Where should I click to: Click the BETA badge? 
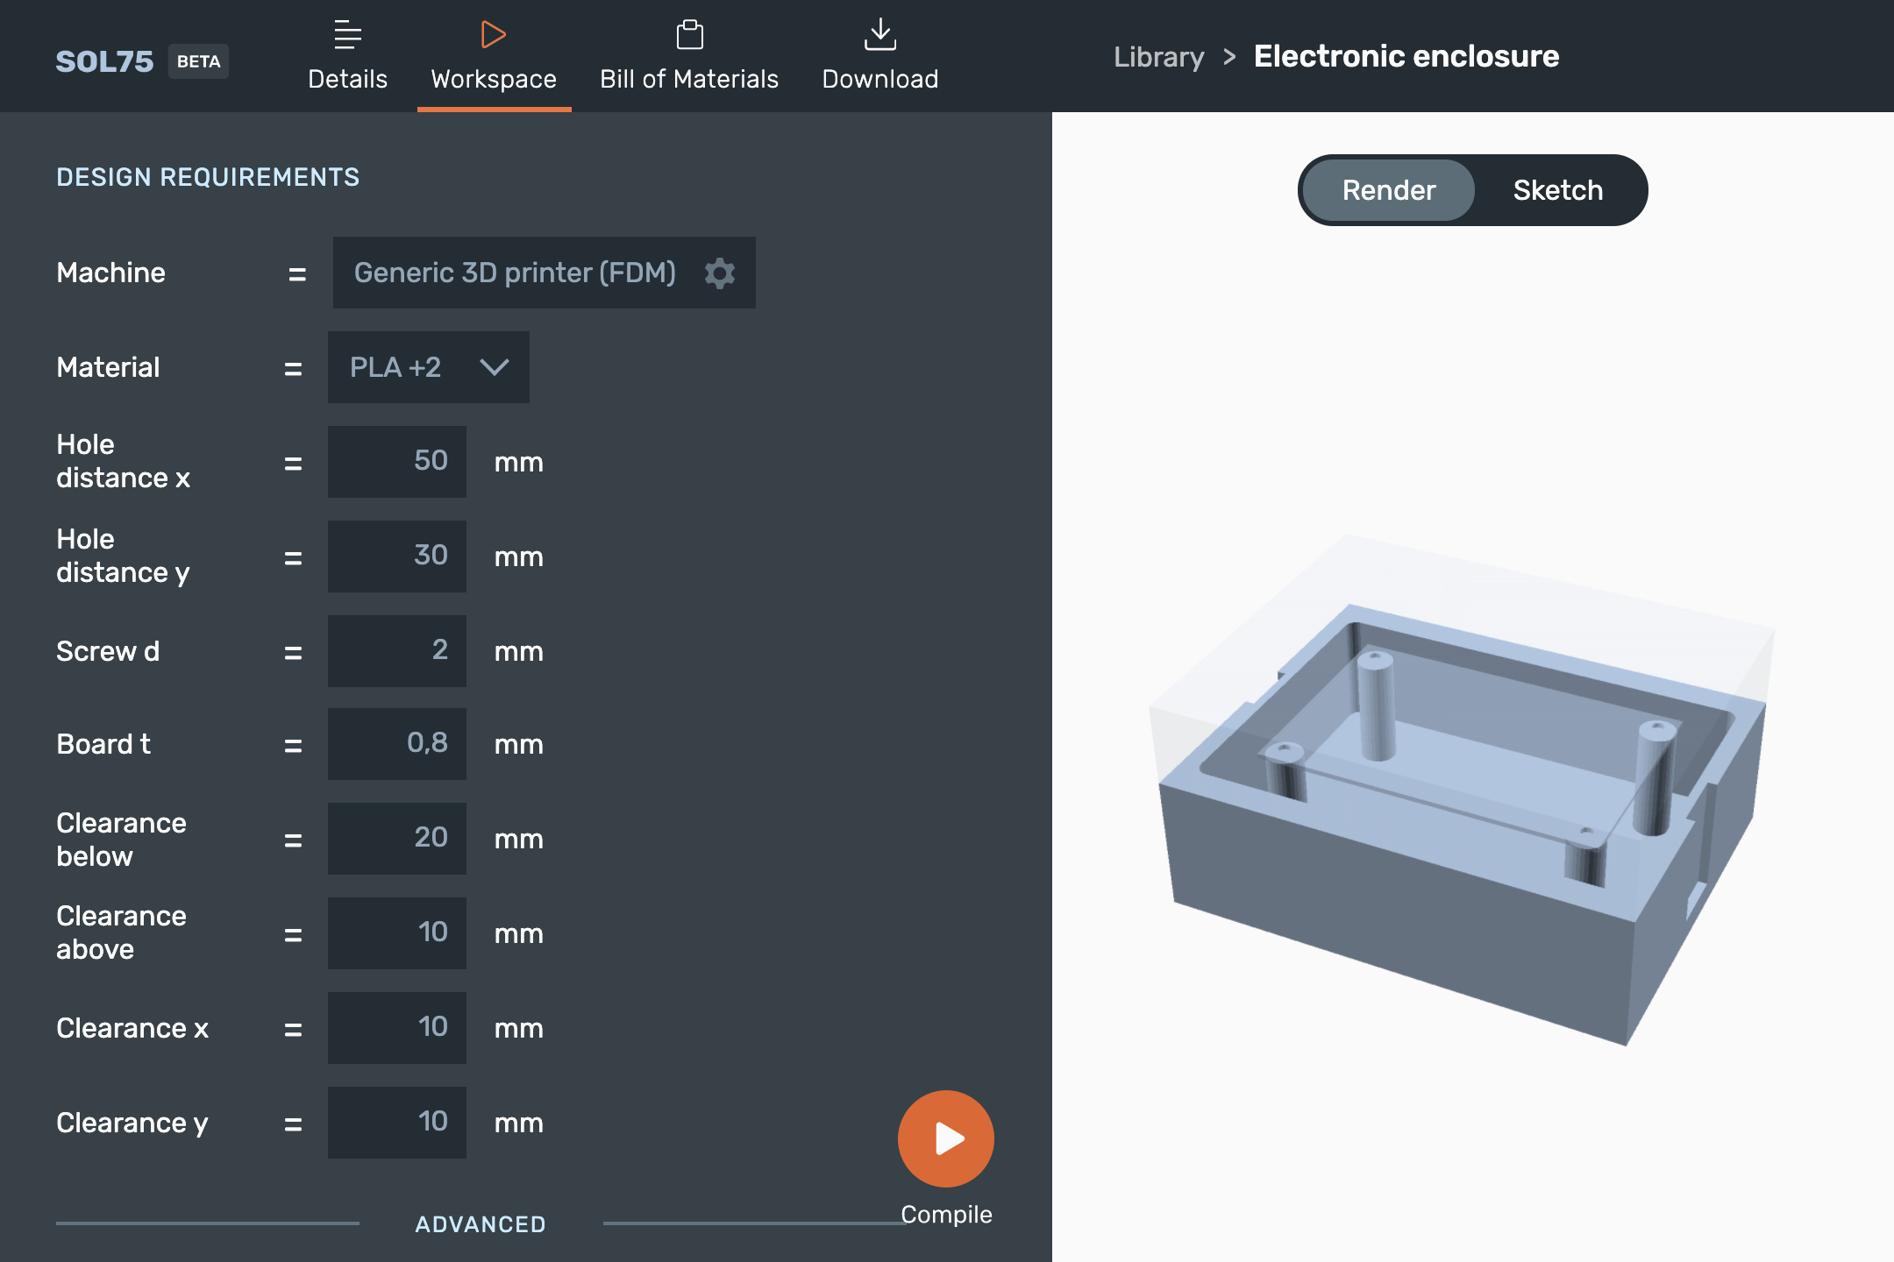(x=198, y=61)
